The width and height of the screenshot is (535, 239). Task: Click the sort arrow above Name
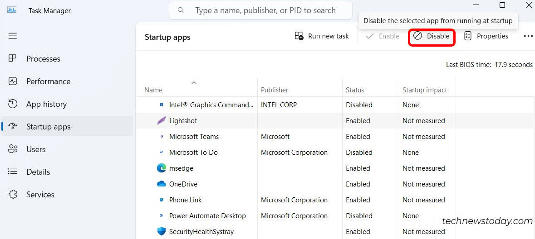pyautogui.click(x=194, y=82)
